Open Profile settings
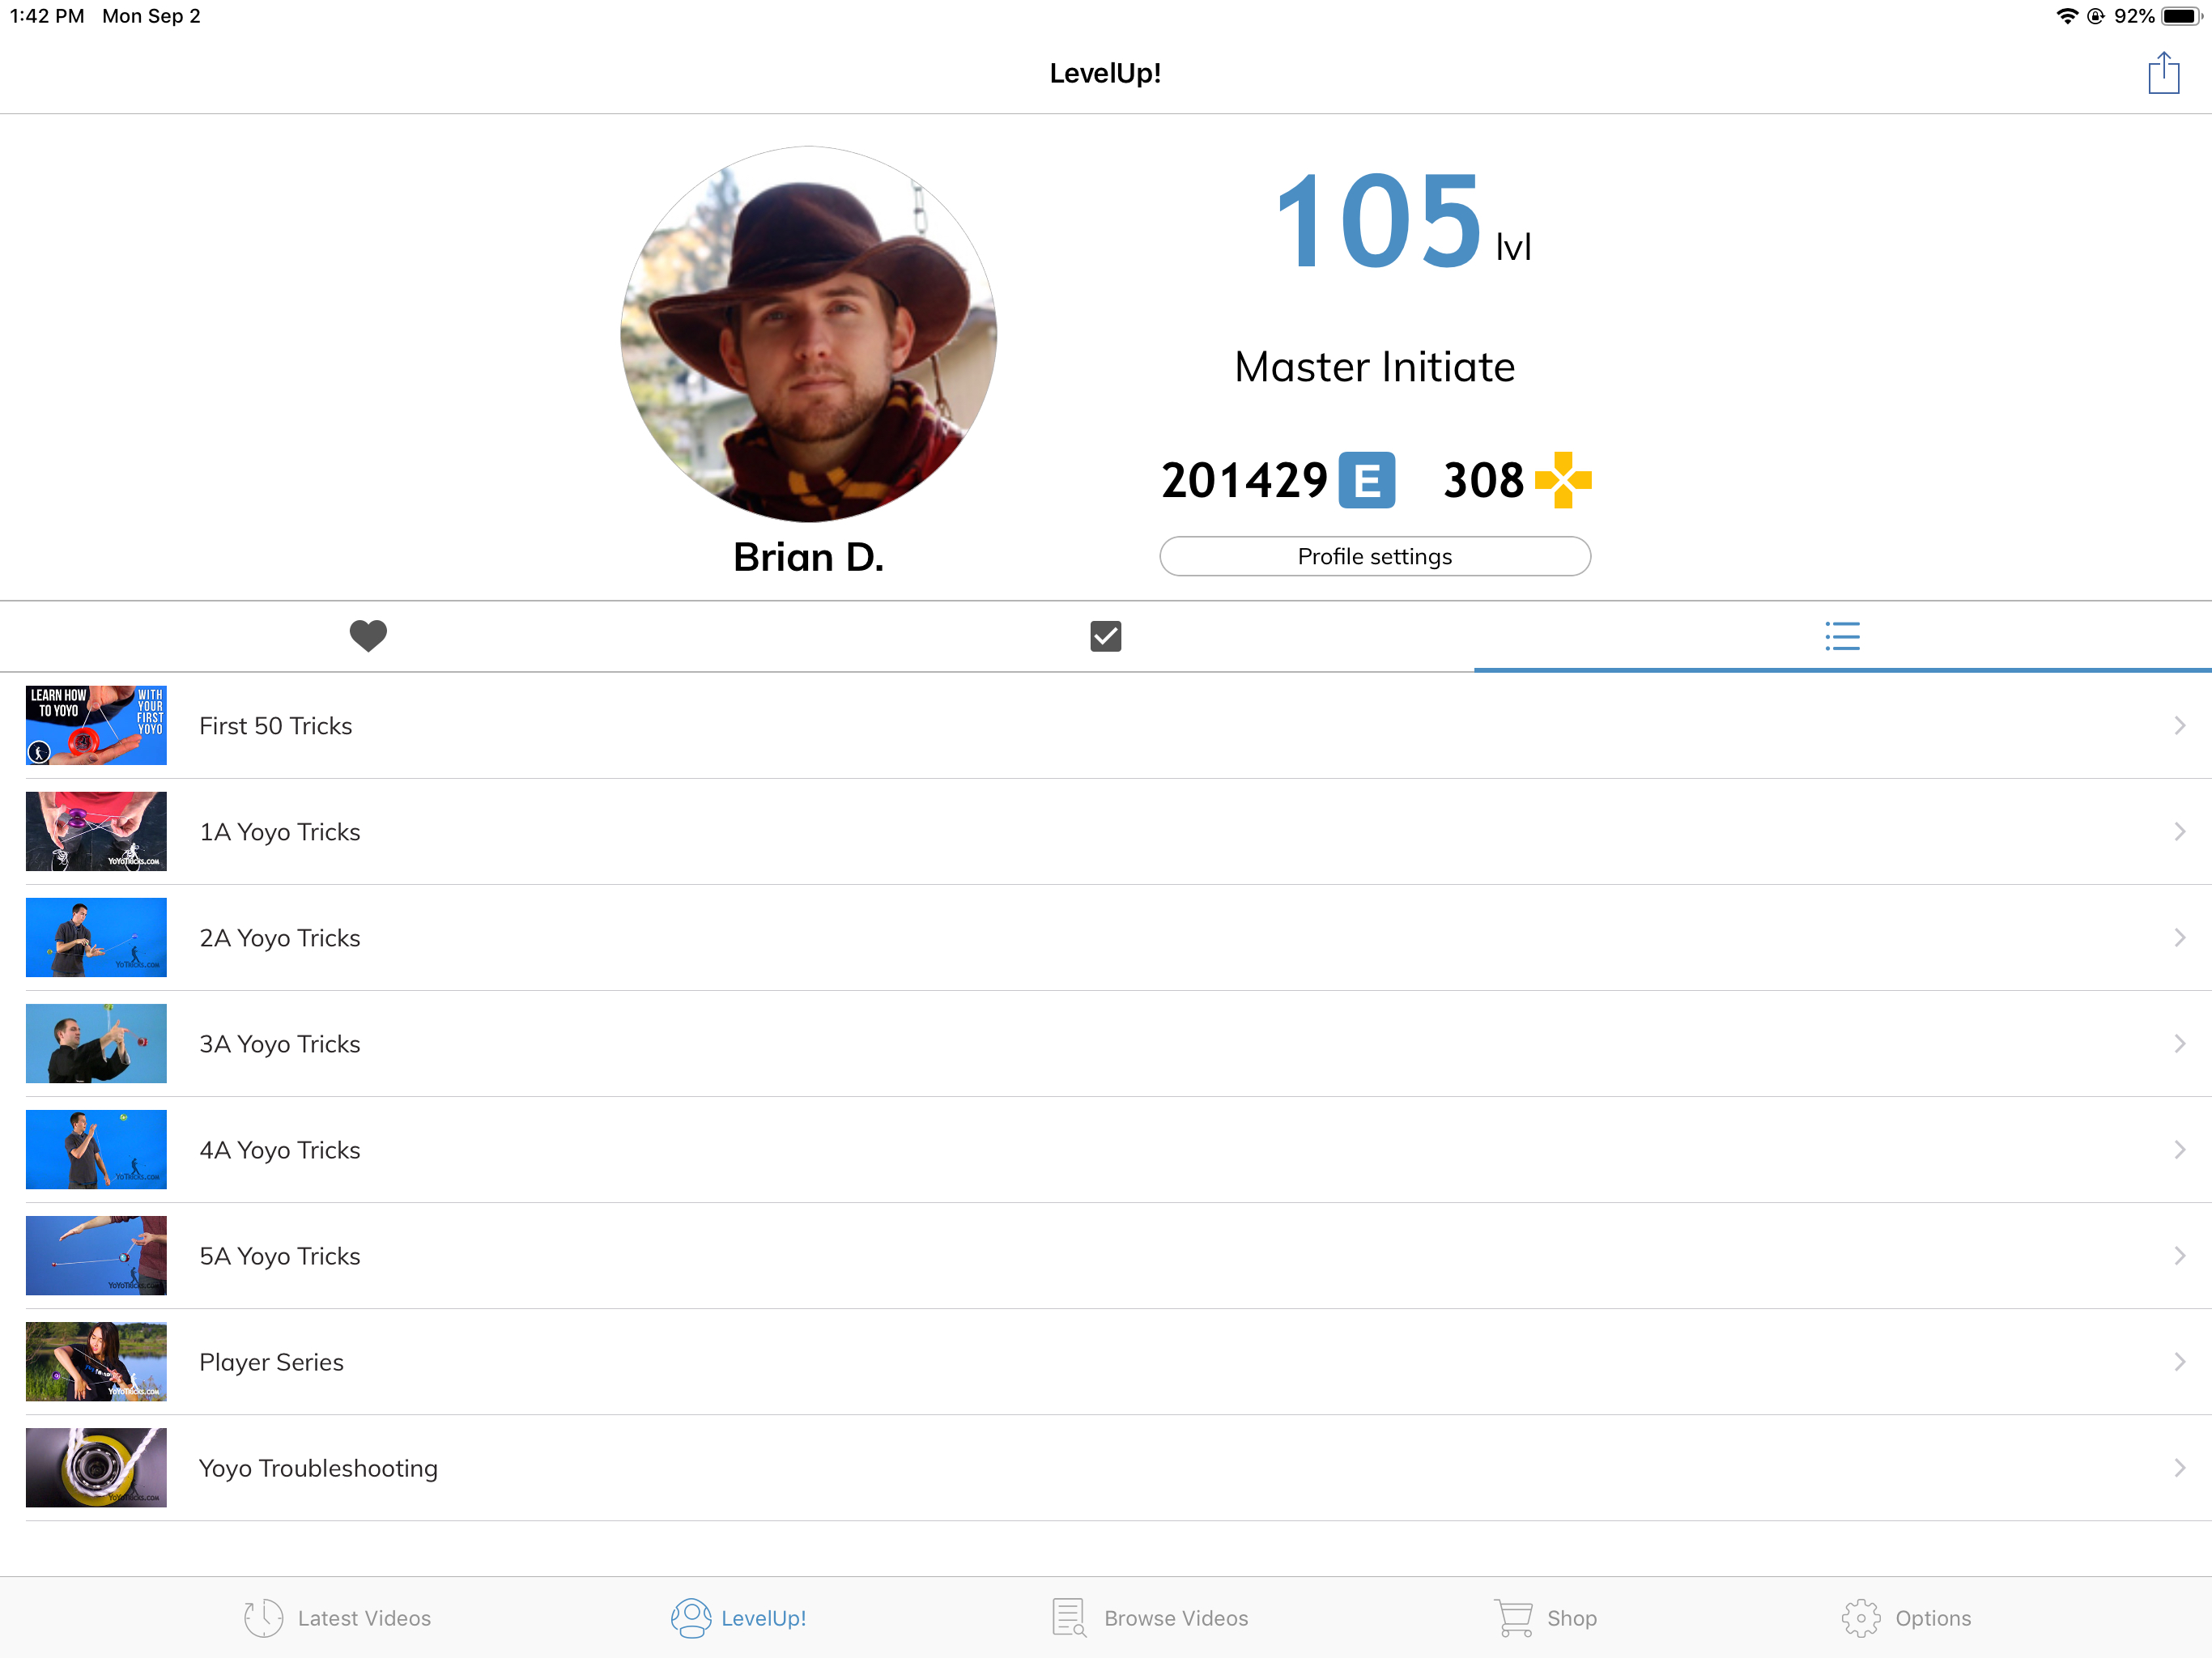This screenshot has height=1658, width=2212. click(1375, 556)
